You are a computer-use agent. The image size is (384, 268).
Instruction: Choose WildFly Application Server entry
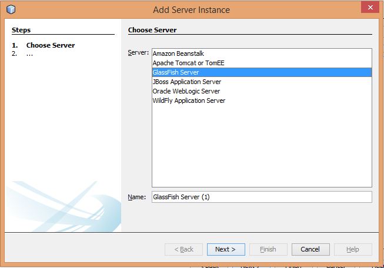coord(189,101)
